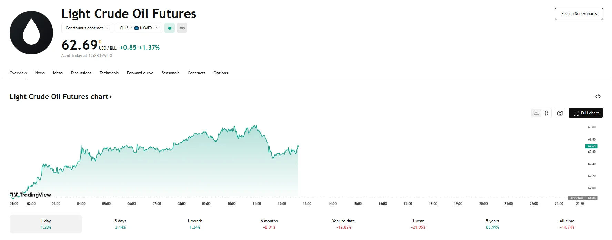Choose the 5 years range
The image size is (612, 240).
pos(493,224)
